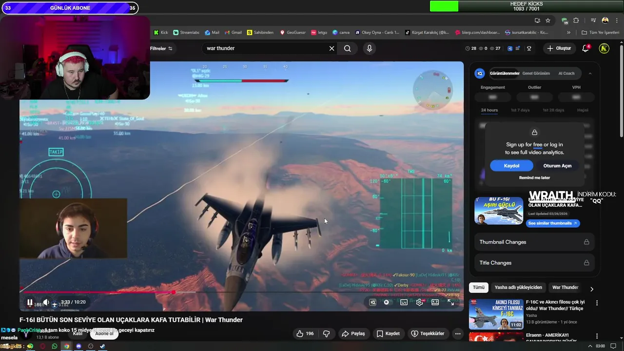Screen dimensions: 624x351
Task: Open the AI Coach tab
Action: pos(566,74)
